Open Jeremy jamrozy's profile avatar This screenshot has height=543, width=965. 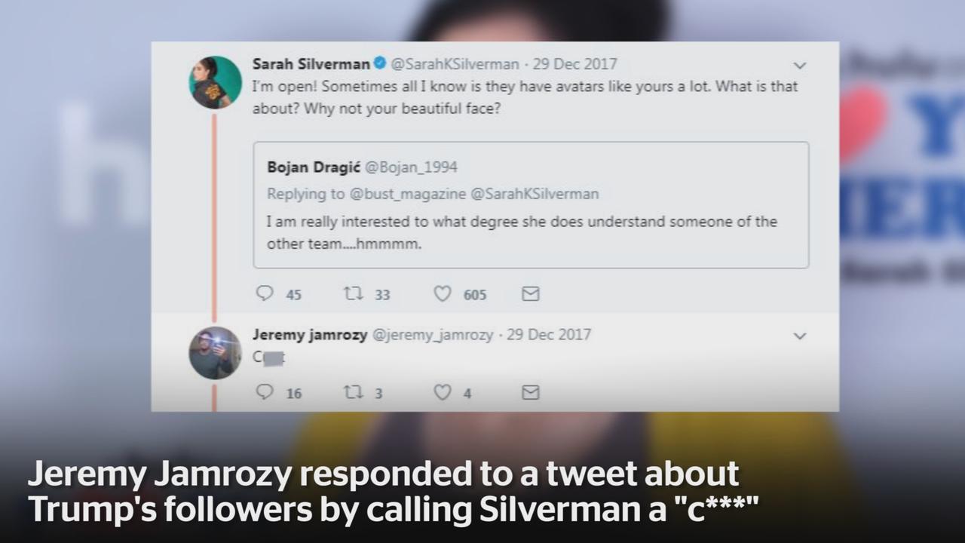tap(215, 352)
